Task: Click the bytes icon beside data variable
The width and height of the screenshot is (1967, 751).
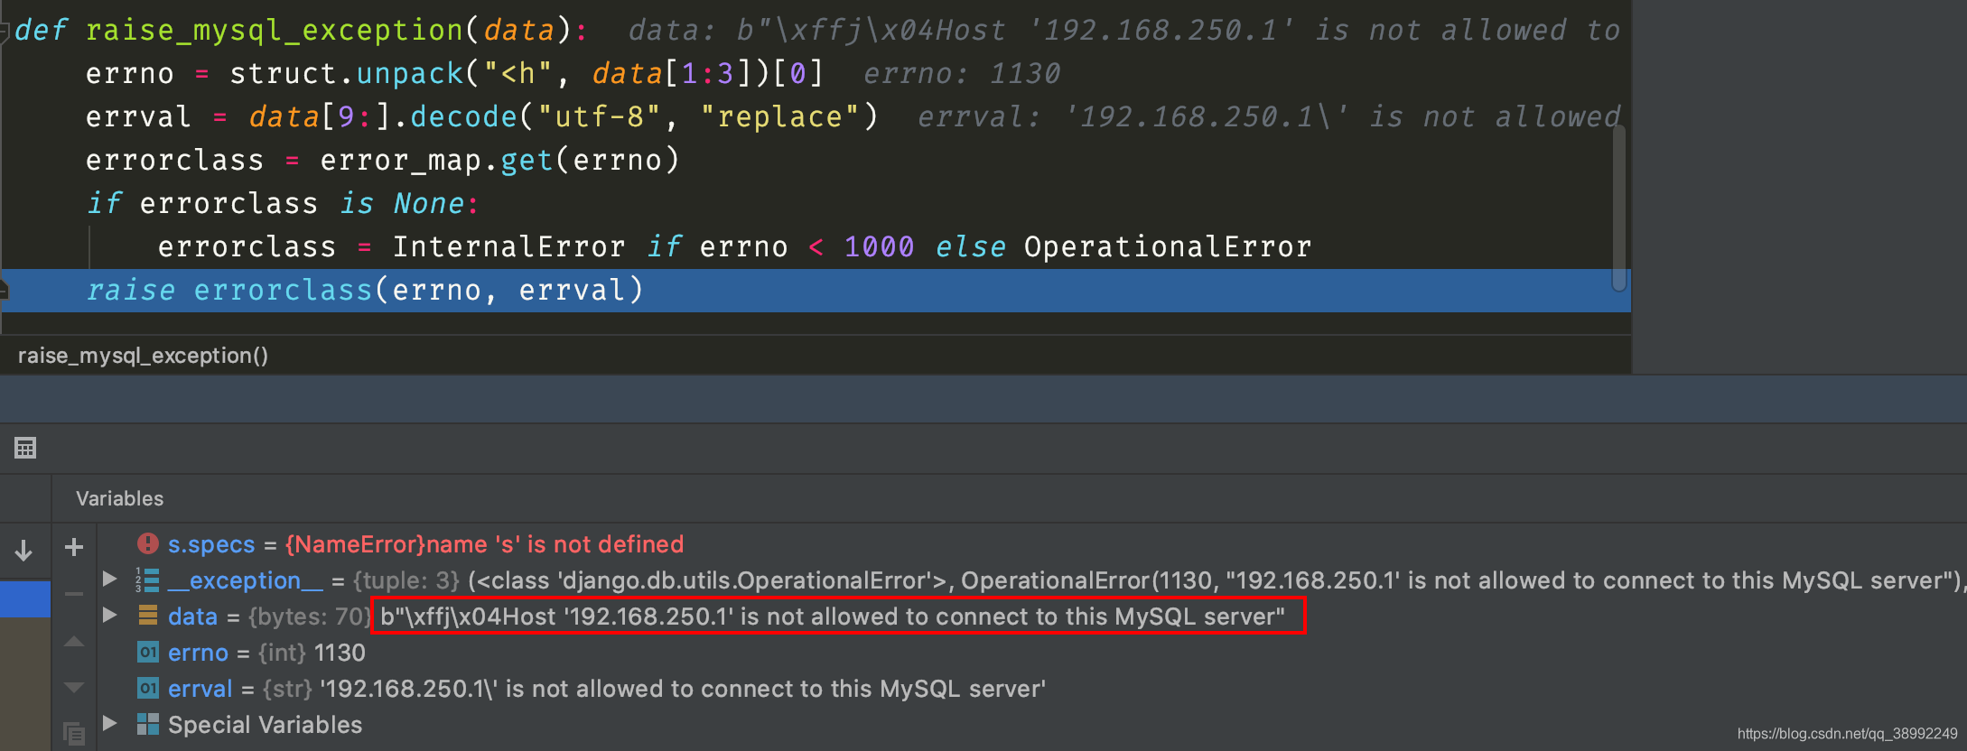Action: (148, 616)
